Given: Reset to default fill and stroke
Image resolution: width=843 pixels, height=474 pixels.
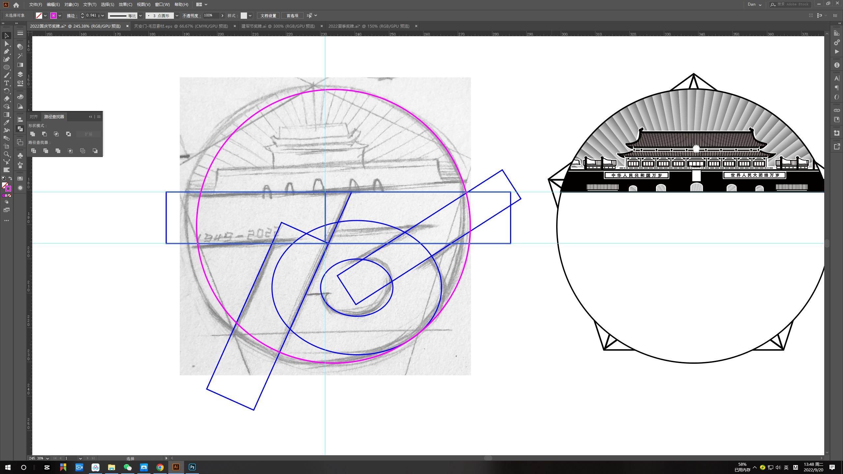Looking at the screenshot, I should click(3, 178).
